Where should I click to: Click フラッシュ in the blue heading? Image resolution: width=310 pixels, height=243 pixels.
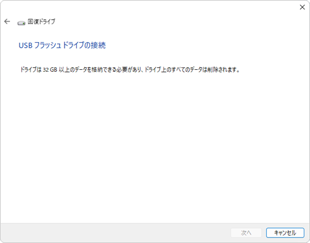click(48, 45)
